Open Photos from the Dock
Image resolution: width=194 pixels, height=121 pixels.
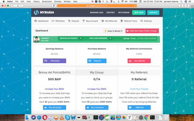pyautogui.click(x=124, y=117)
